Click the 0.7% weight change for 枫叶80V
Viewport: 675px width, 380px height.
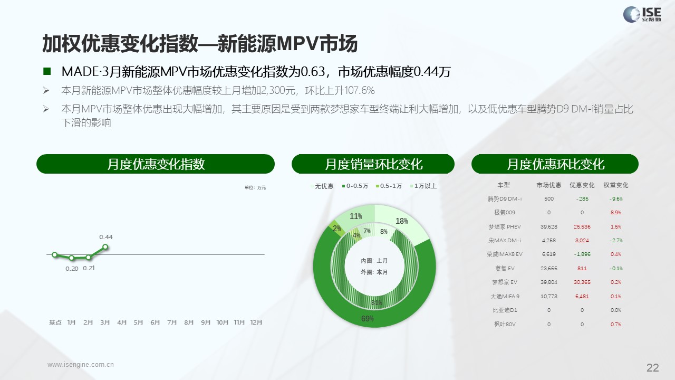(615, 324)
